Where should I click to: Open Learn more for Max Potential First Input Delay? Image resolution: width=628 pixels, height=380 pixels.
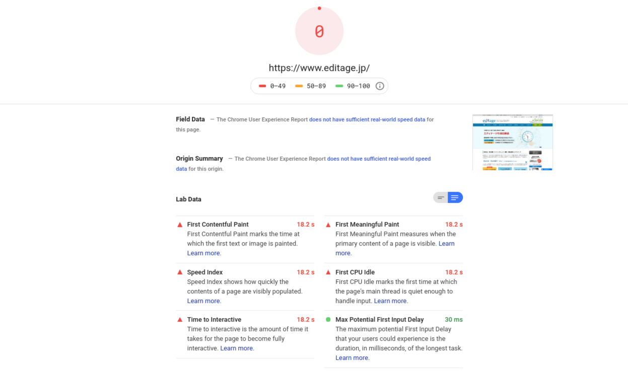351,357
